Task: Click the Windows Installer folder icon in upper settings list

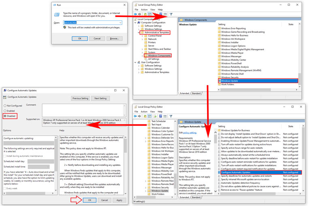Action: (219, 42)
